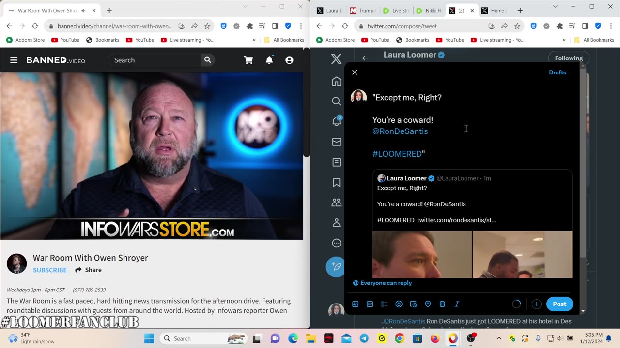
Task: Open shopping cart on Banned.video
Action: pos(248,60)
